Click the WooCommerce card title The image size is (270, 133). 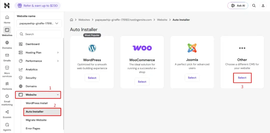point(142,60)
